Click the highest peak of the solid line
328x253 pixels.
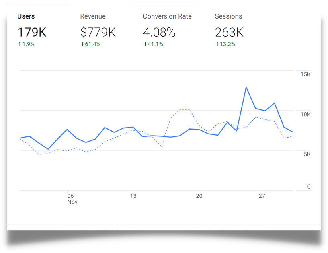pyautogui.click(x=246, y=87)
